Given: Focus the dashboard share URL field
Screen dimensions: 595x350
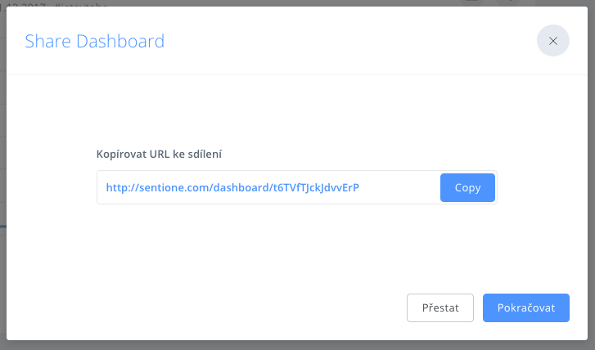Looking at the screenshot, I should point(268,187).
